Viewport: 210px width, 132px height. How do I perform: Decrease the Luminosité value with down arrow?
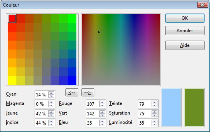pyautogui.click(x=155, y=125)
